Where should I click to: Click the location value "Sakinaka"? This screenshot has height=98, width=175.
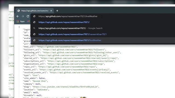(42, 90)
